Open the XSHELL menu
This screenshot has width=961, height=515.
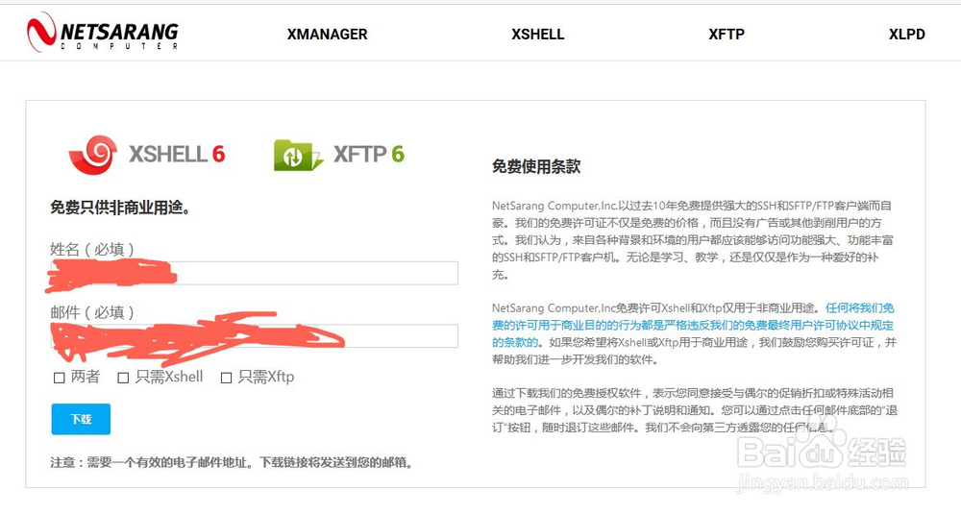tap(537, 35)
